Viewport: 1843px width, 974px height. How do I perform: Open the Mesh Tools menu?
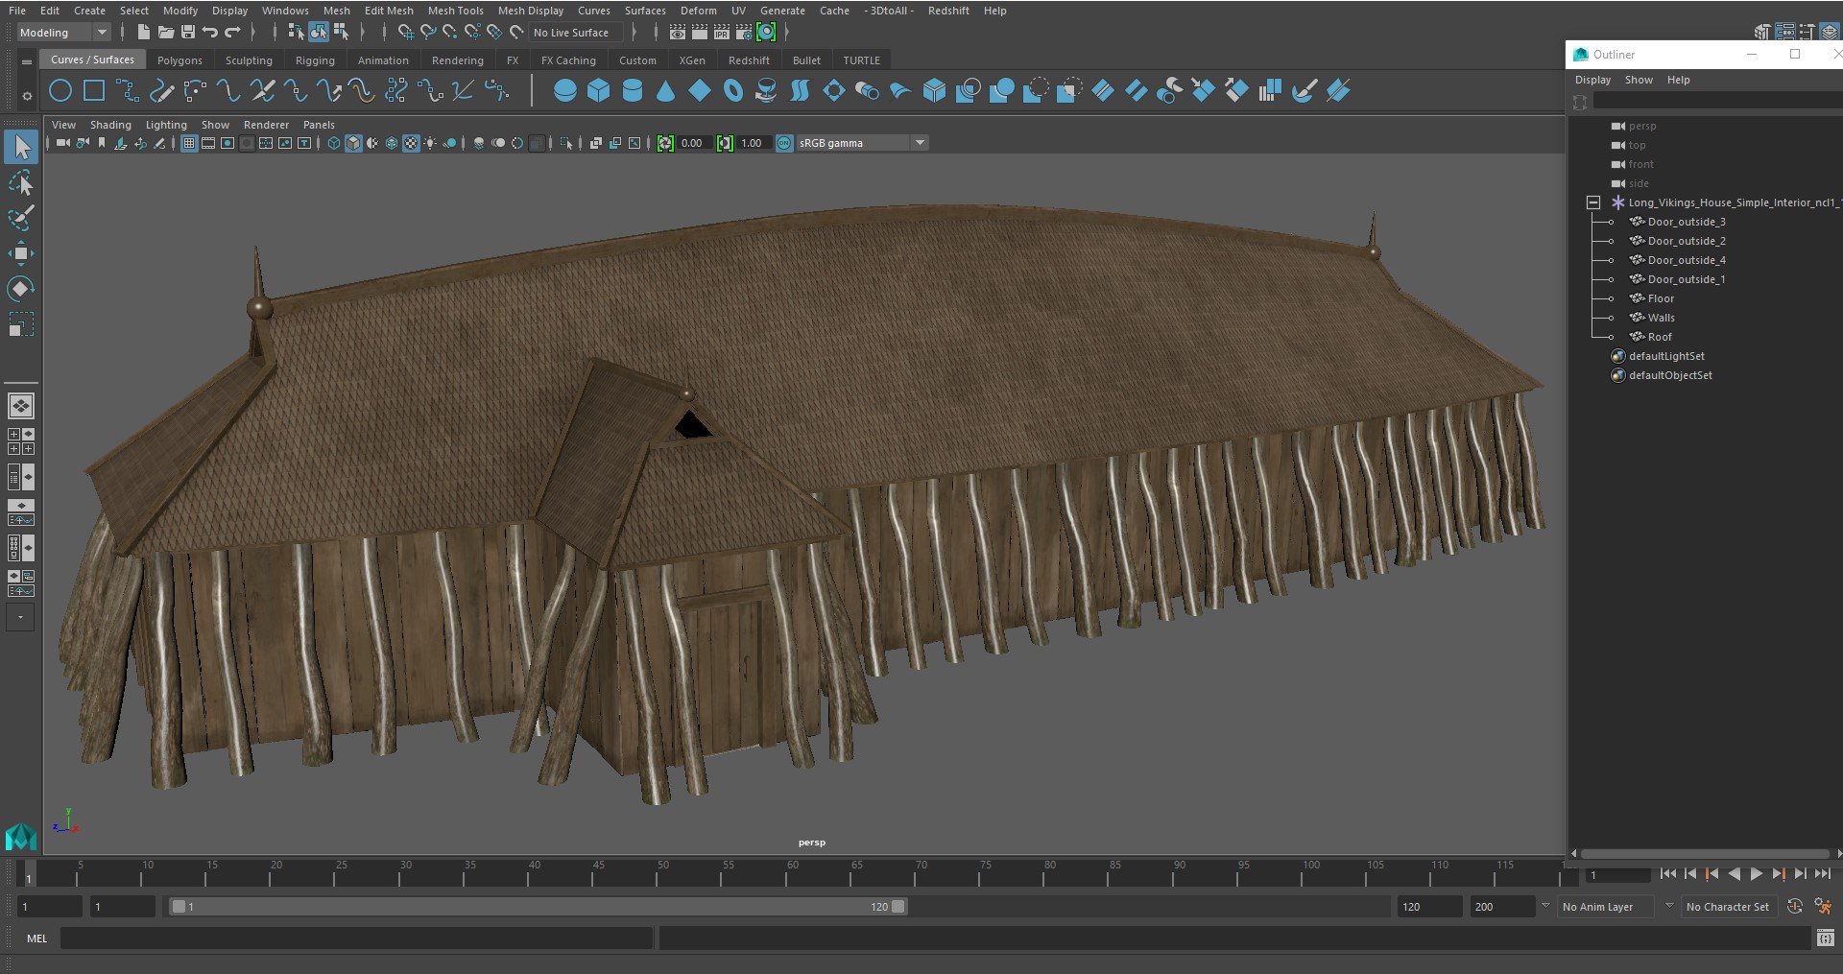[x=456, y=11]
